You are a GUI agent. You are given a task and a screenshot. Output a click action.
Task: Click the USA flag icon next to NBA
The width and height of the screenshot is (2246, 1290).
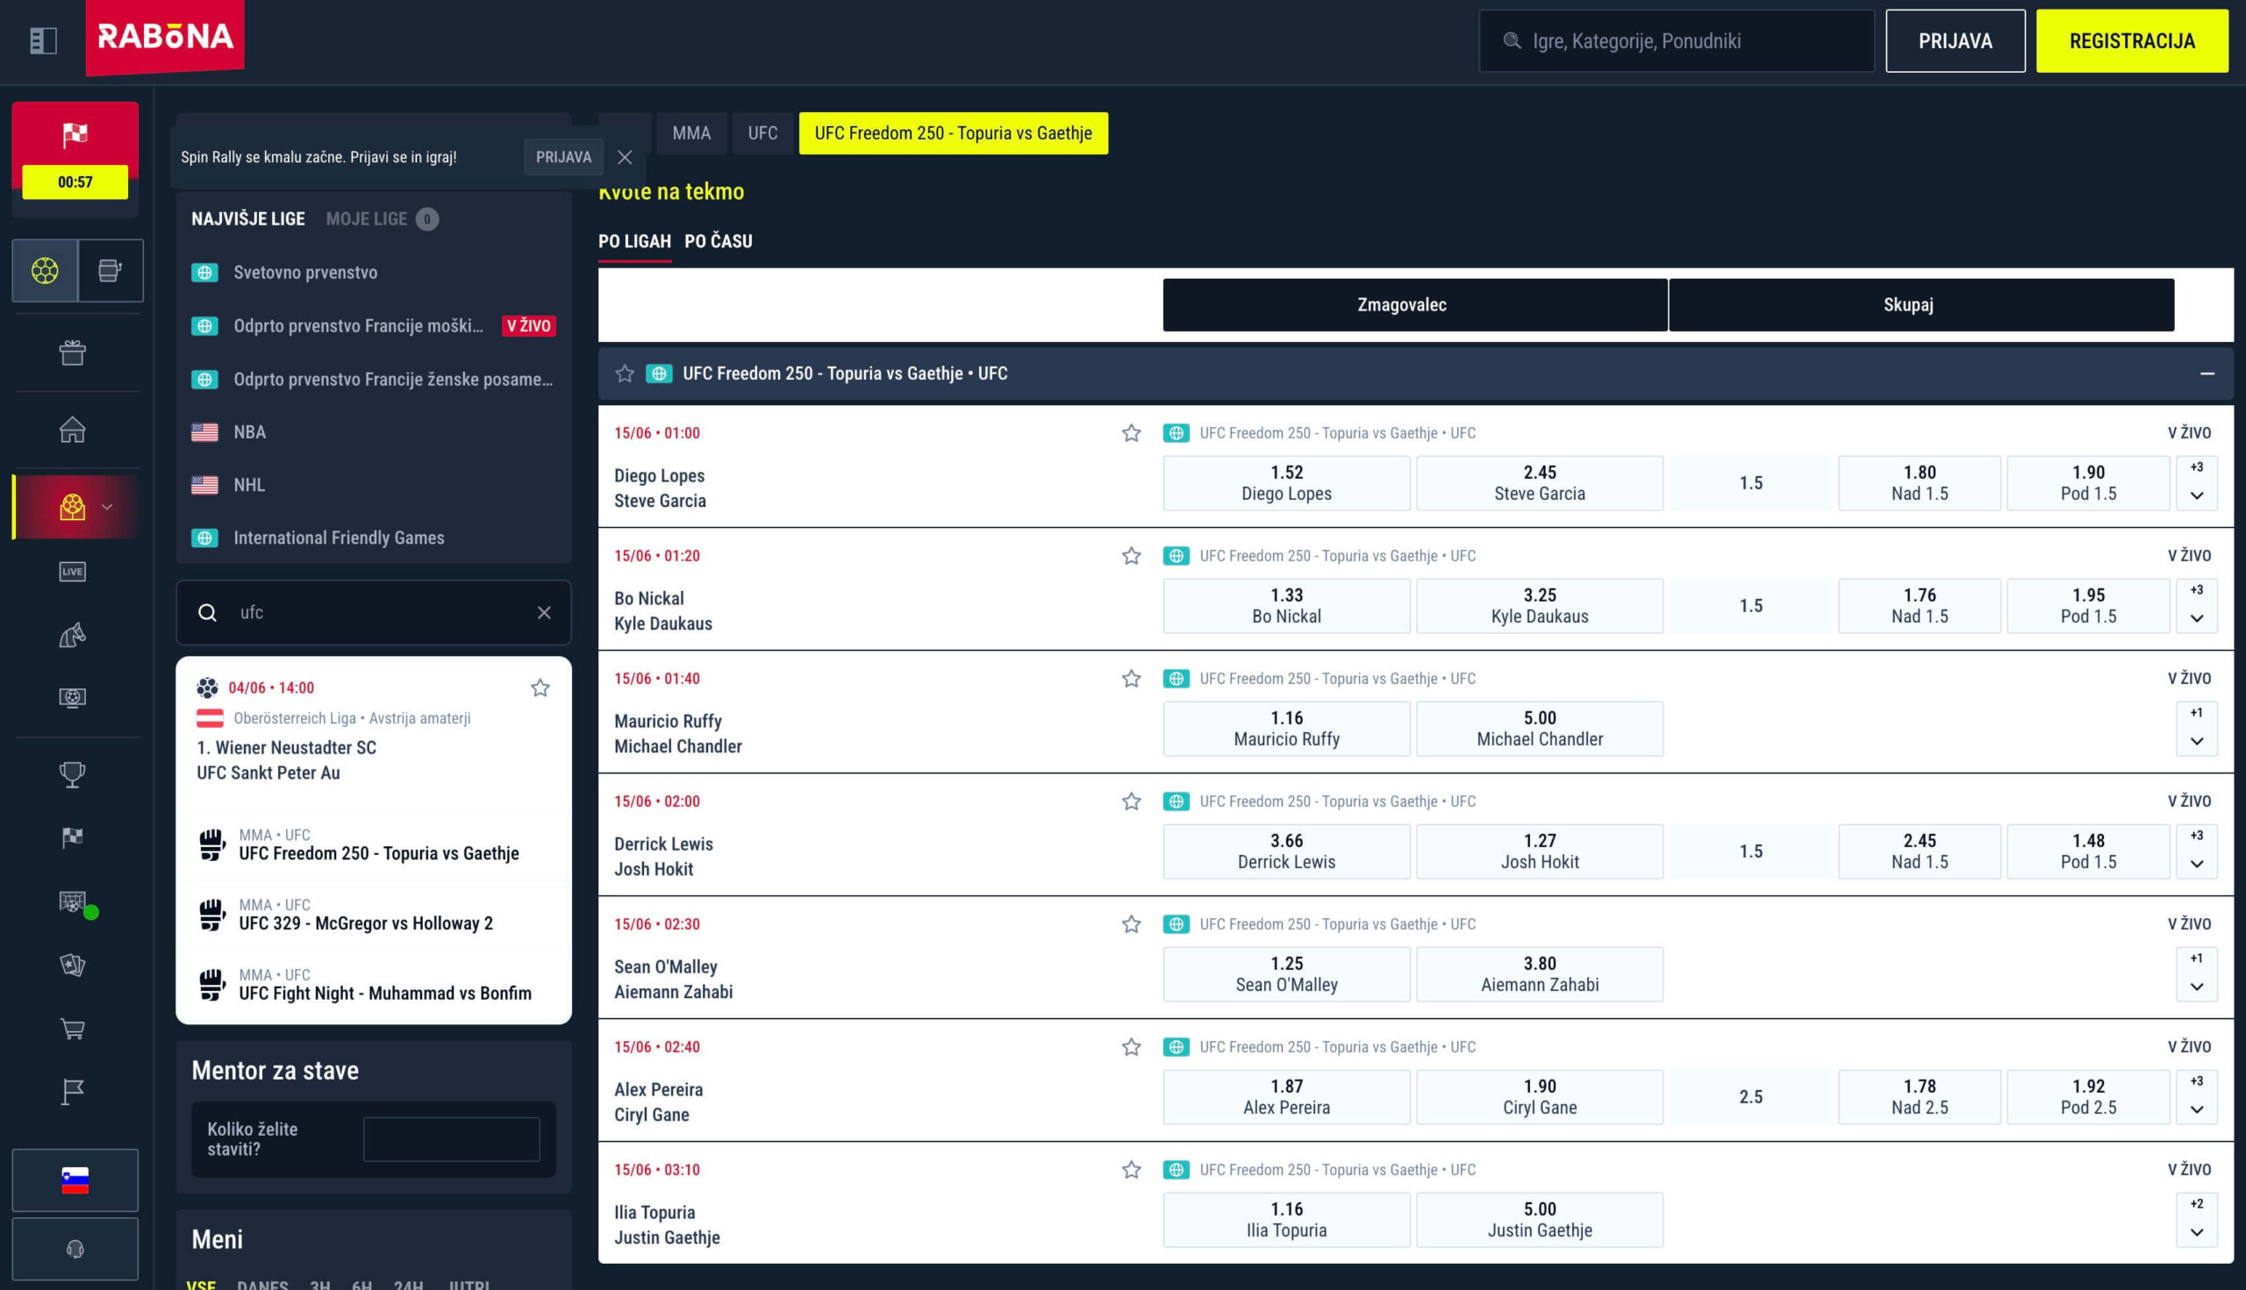(x=204, y=432)
